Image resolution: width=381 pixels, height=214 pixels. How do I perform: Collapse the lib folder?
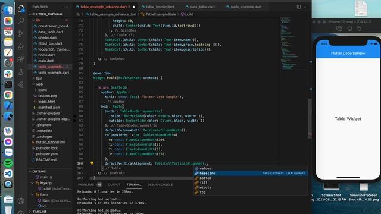(x=33, y=20)
